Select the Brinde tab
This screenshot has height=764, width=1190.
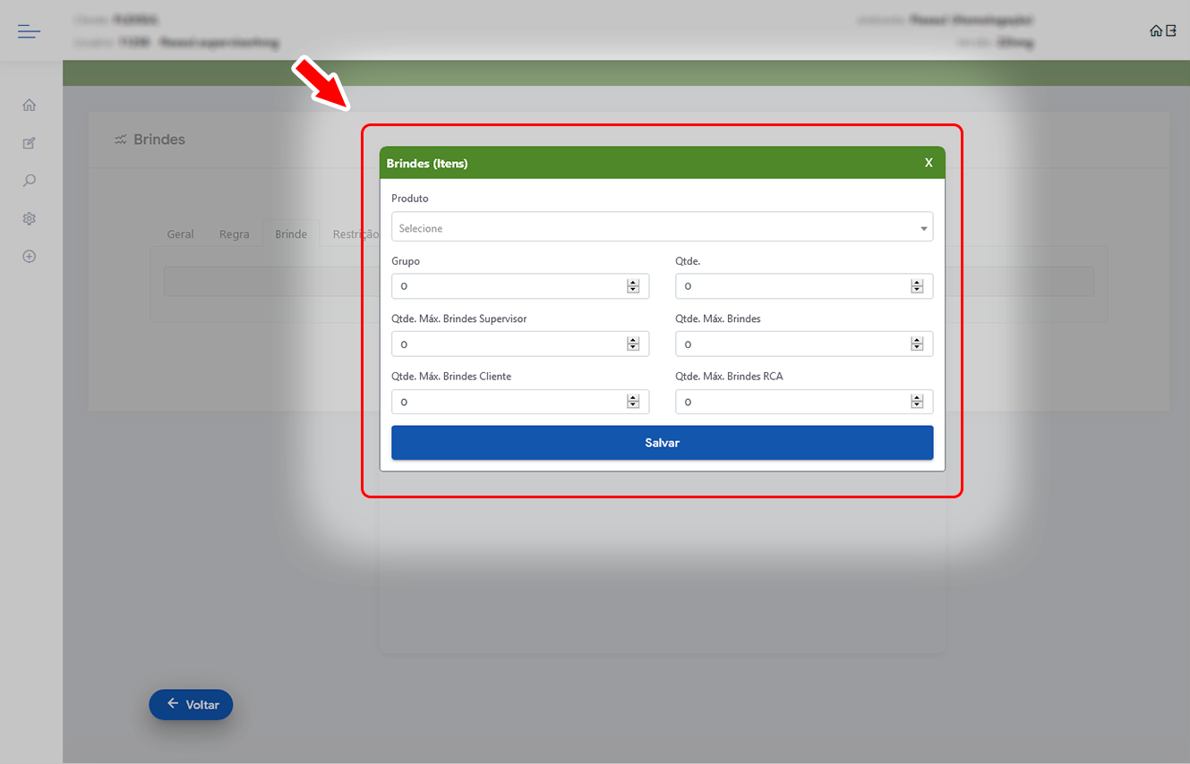pyautogui.click(x=291, y=234)
